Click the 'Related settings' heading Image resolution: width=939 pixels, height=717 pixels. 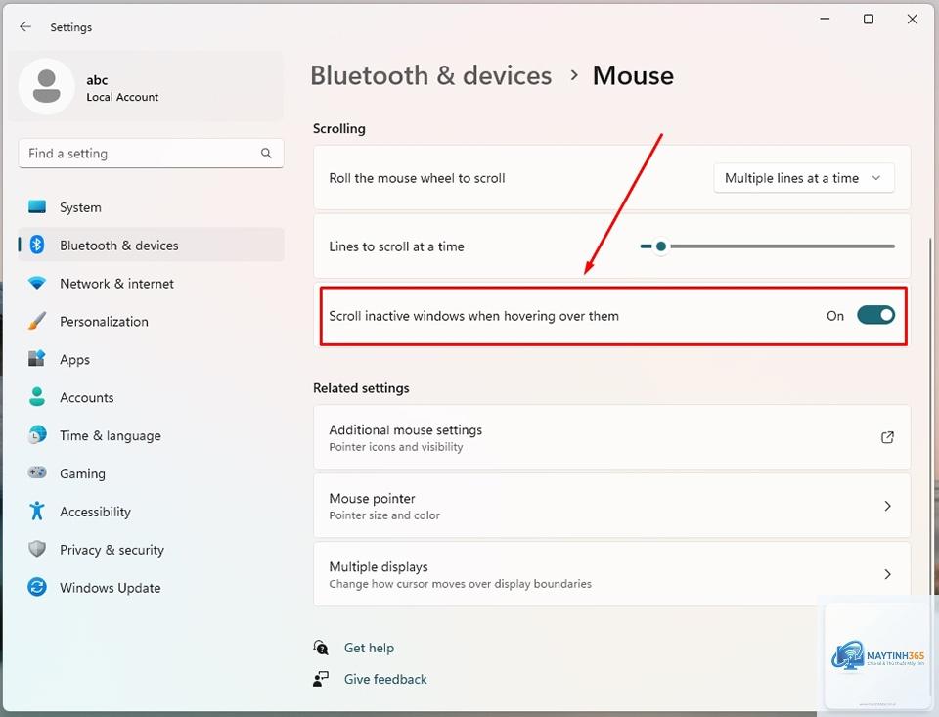point(361,388)
